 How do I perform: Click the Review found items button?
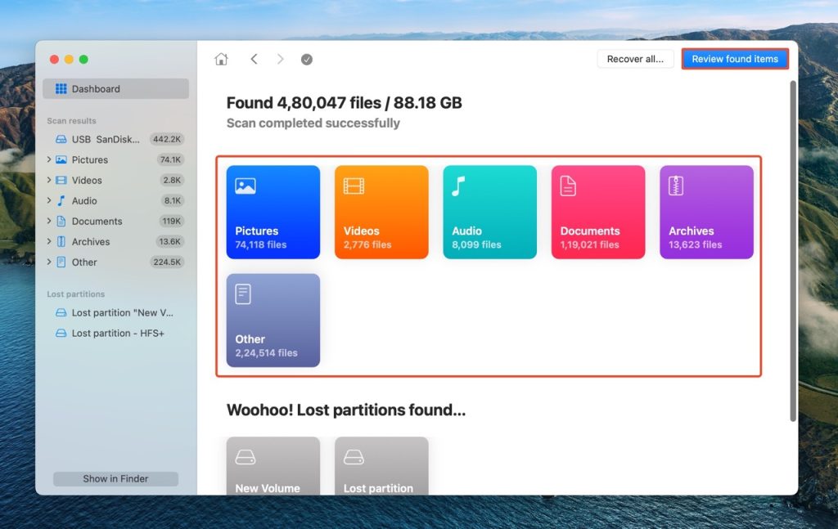[x=734, y=58]
